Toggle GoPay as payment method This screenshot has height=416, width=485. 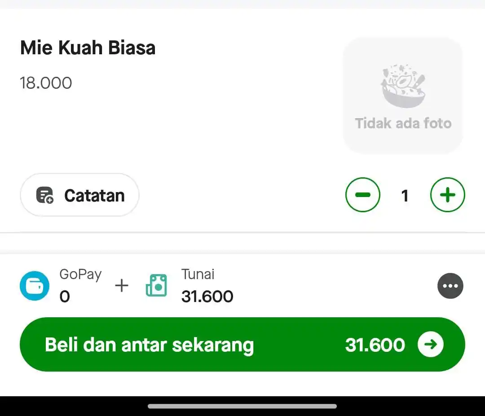click(x=34, y=286)
